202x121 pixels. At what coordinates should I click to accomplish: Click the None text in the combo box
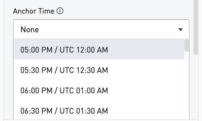tap(30, 30)
